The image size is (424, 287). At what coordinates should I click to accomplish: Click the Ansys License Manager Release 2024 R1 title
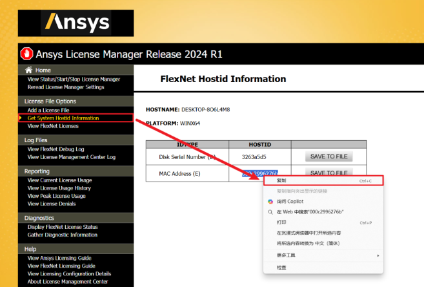pos(129,54)
